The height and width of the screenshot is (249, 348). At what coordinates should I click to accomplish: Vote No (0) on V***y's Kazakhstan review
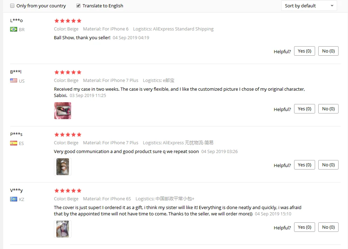coord(328,227)
